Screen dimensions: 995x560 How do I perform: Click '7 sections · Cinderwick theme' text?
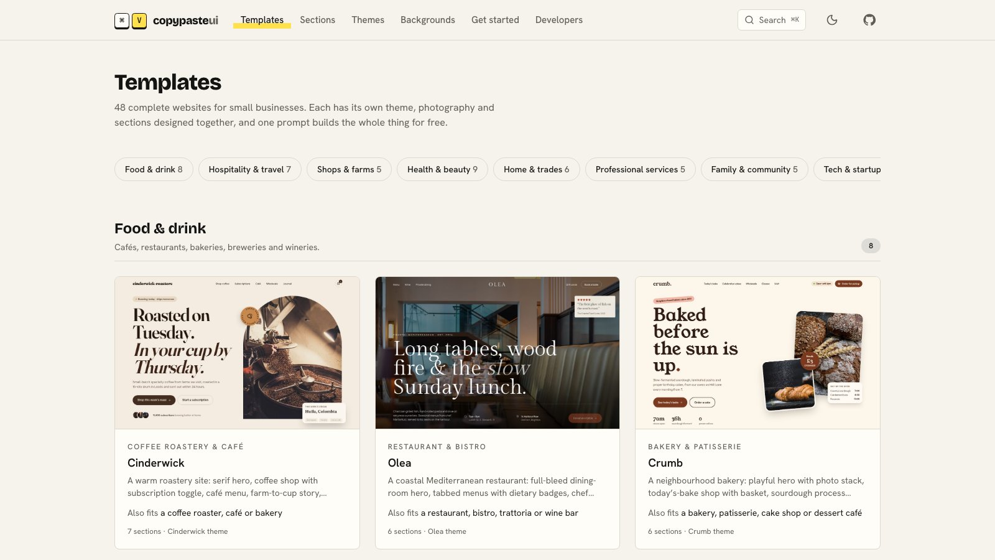[177, 531]
